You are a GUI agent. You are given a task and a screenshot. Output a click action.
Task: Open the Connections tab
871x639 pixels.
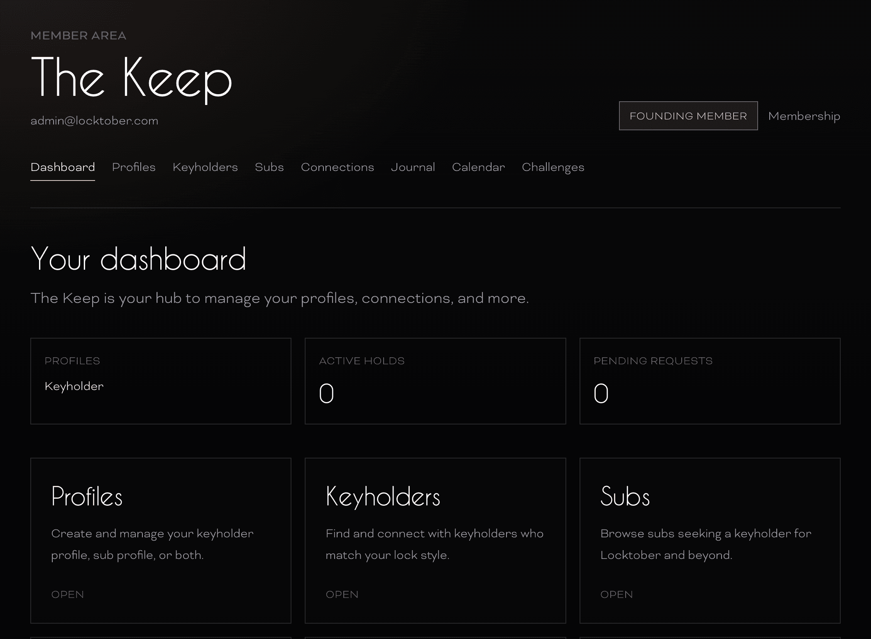click(338, 167)
